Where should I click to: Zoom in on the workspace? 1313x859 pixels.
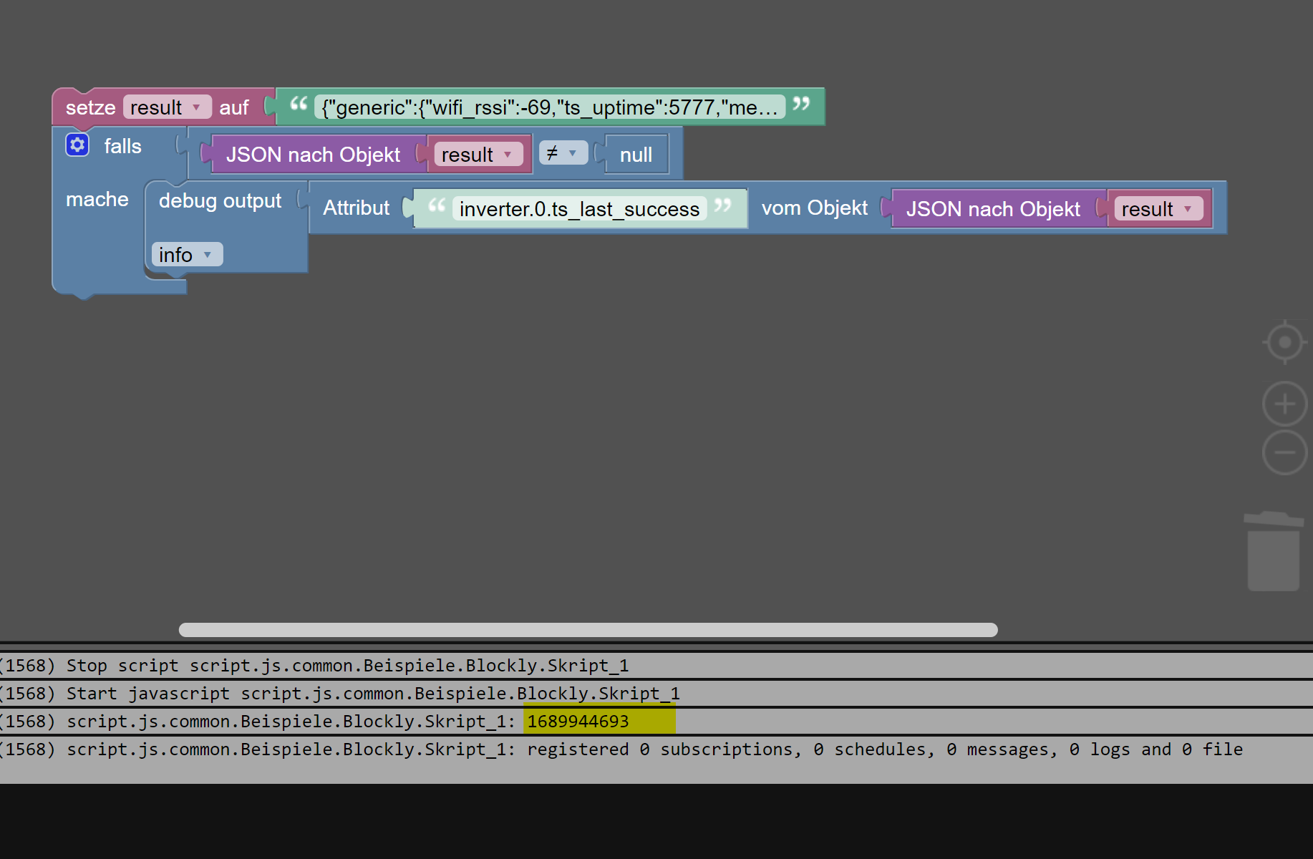1284,404
